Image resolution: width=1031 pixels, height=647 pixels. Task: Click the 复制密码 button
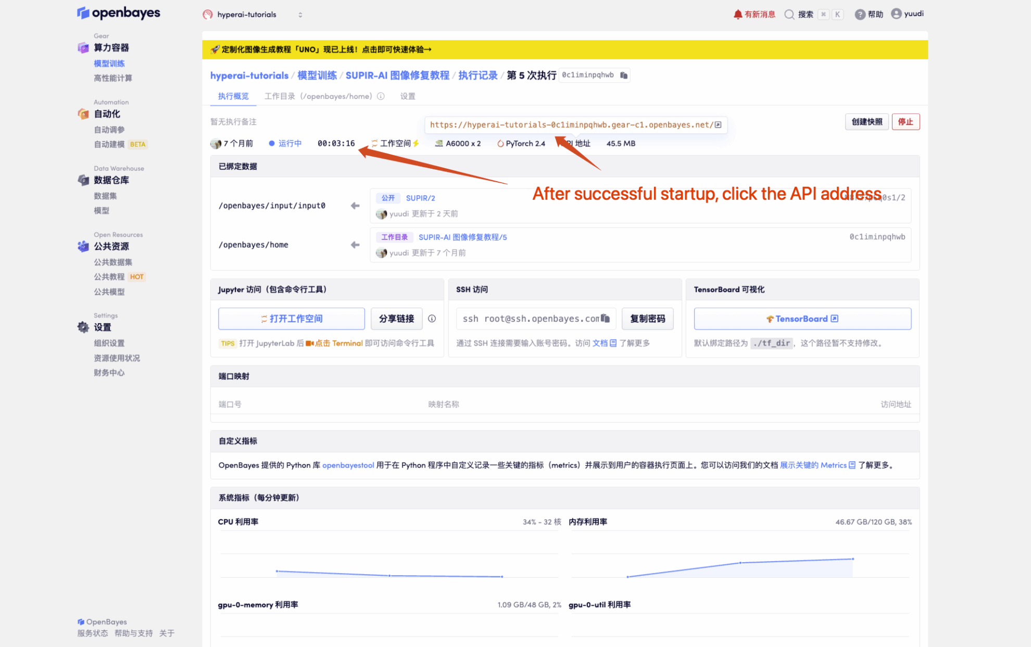pos(647,319)
